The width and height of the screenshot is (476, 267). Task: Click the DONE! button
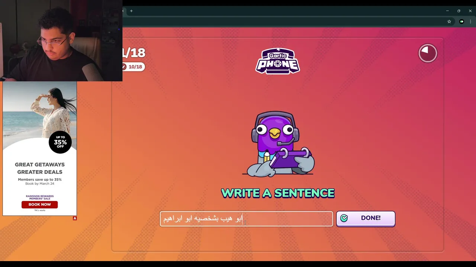click(x=366, y=218)
